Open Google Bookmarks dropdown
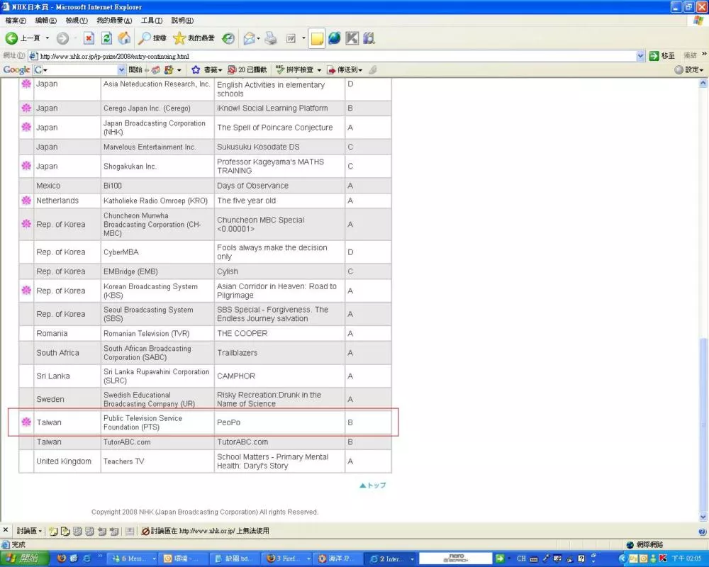Image resolution: width=709 pixels, height=567 pixels. point(220,70)
